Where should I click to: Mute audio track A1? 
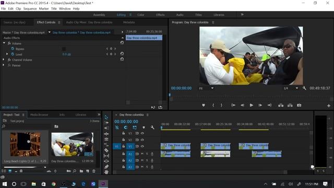(142, 154)
